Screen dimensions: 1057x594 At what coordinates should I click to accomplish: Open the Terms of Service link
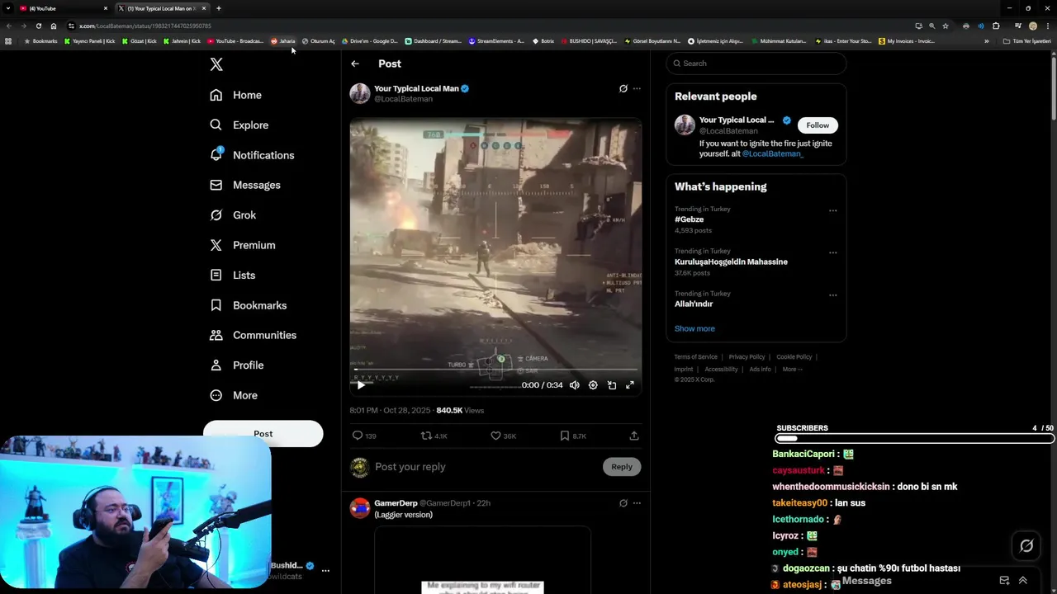click(695, 357)
